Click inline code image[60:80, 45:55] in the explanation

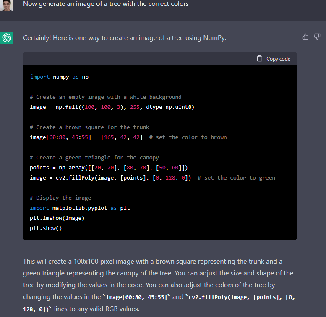(x=136, y=297)
